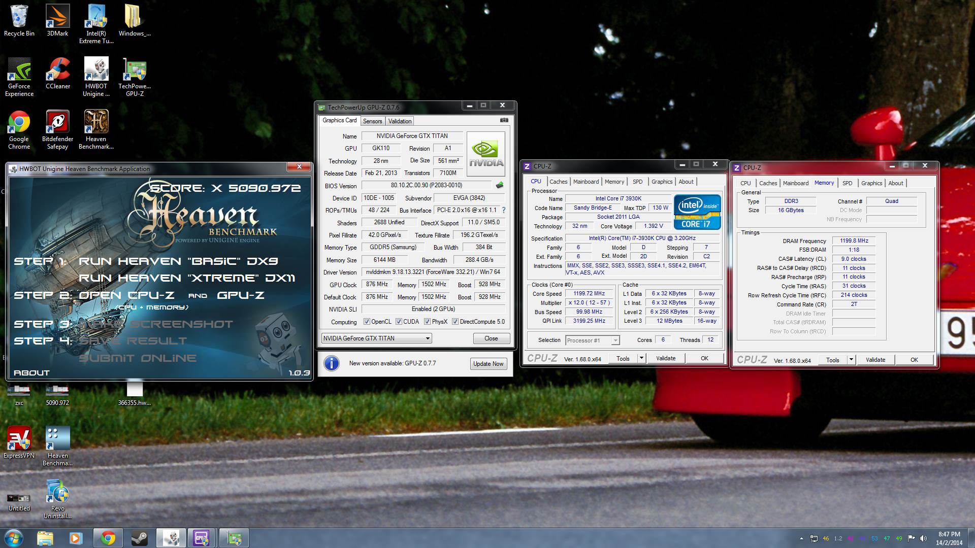The height and width of the screenshot is (548, 975).
Task: Launch the 3DMark desktop shortcut
Action: (57, 20)
